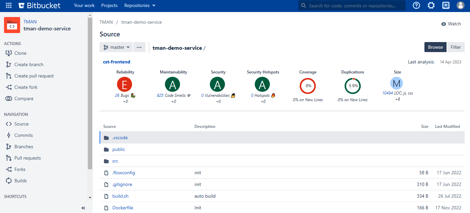Open the src folder link
This screenshot has height=213, width=470.
[x=115, y=161]
